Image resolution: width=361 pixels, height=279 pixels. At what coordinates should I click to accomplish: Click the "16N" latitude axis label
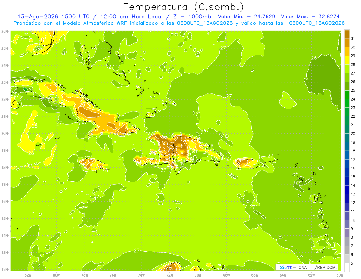coord(5,201)
